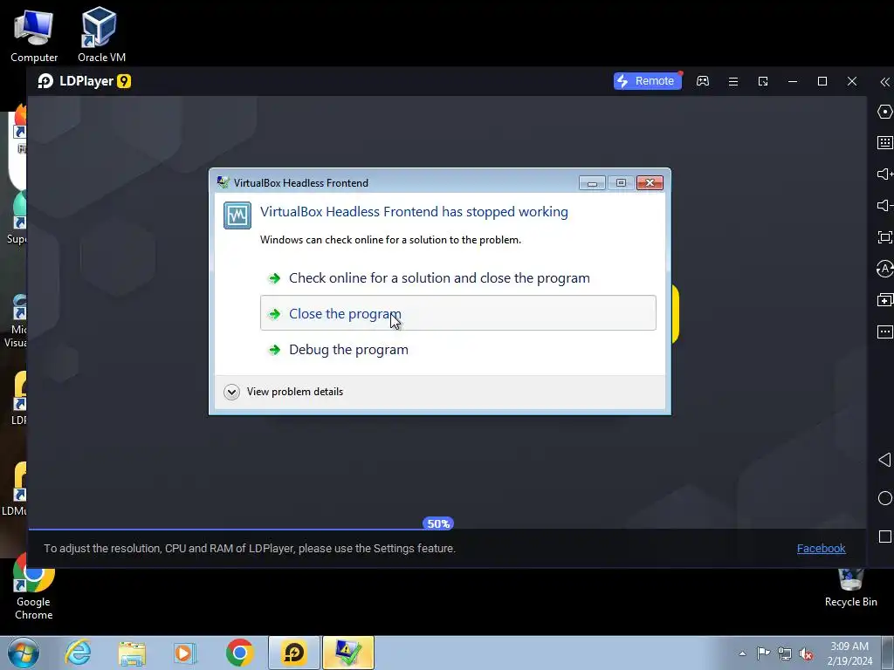Close the VirtualBox Headless Frontend dialog
894x670 pixels.
coord(650,183)
